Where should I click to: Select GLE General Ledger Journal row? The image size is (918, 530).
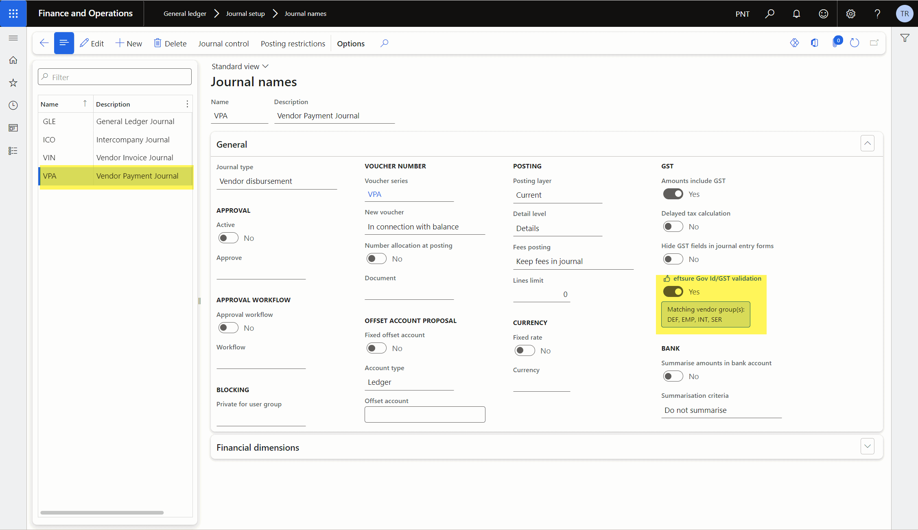pyautogui.click(x=115, y=122)
